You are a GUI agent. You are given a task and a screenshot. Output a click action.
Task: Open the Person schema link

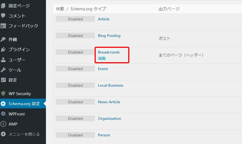tap(104, 135)
